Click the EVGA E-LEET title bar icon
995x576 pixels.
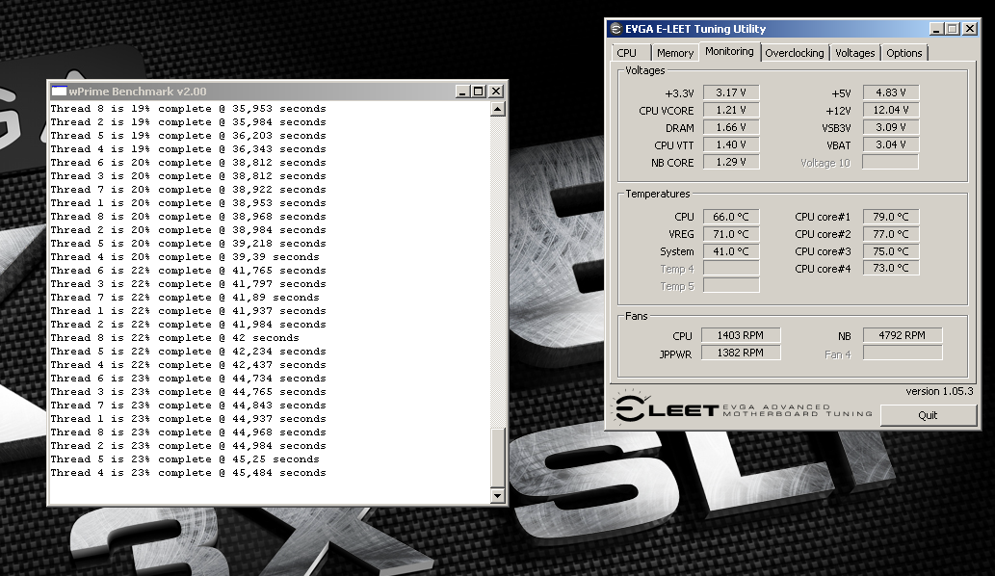(x=615, y=29)
